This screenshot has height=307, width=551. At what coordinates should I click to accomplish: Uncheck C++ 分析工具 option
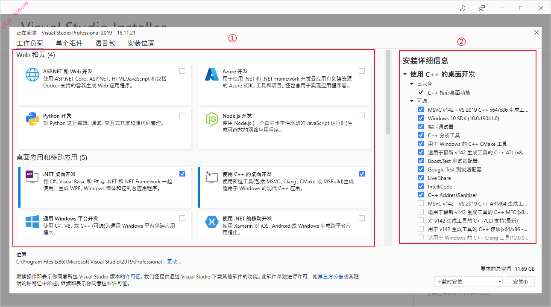[421, 135]
